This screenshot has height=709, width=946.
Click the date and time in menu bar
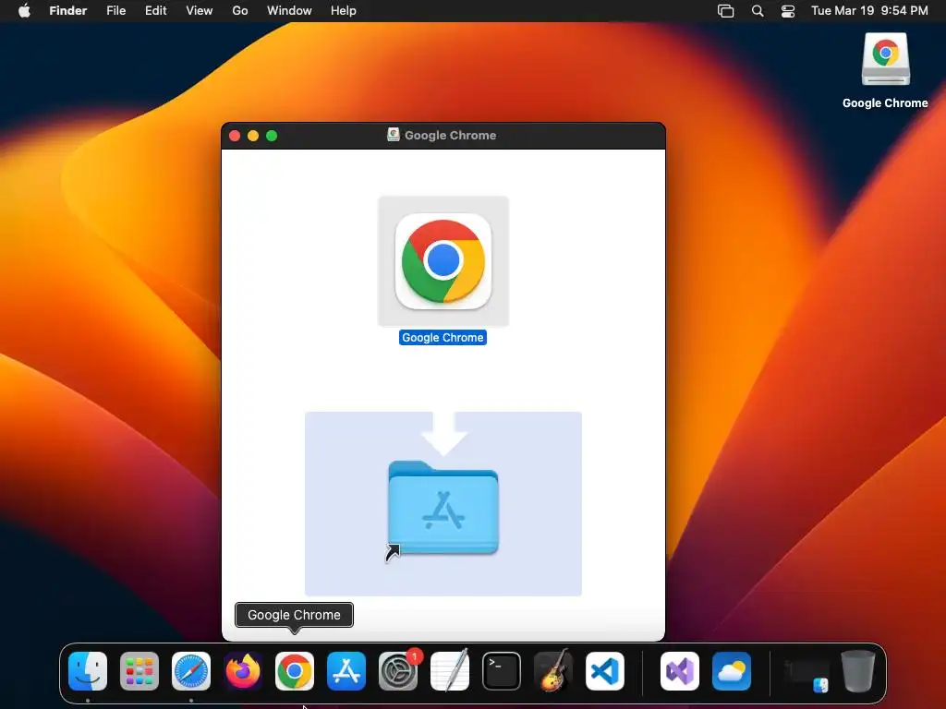(869, 11)
